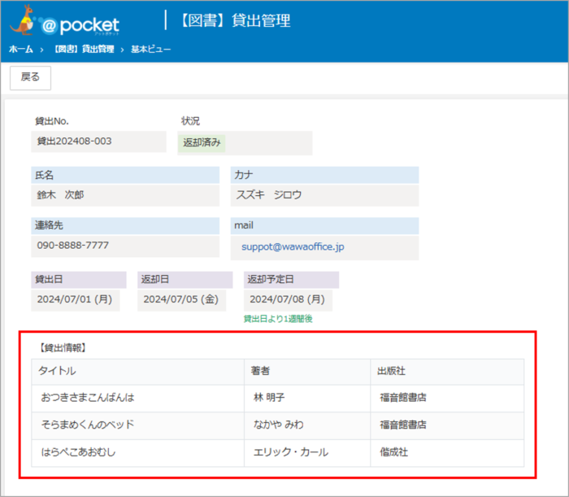Click the 【貸出情報】 section heading
This screenshot has width=569, height=497.
[x=63, y=348]
